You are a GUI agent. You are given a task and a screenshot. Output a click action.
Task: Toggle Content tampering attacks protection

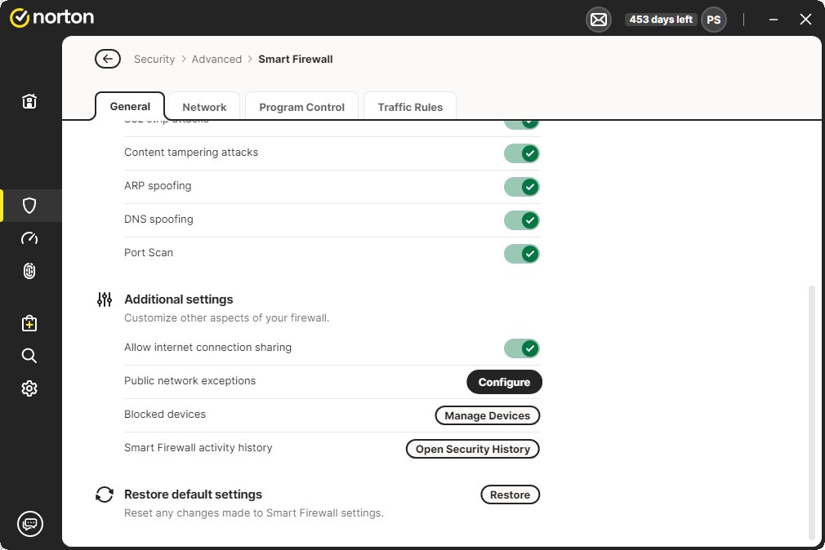point(521,153)
